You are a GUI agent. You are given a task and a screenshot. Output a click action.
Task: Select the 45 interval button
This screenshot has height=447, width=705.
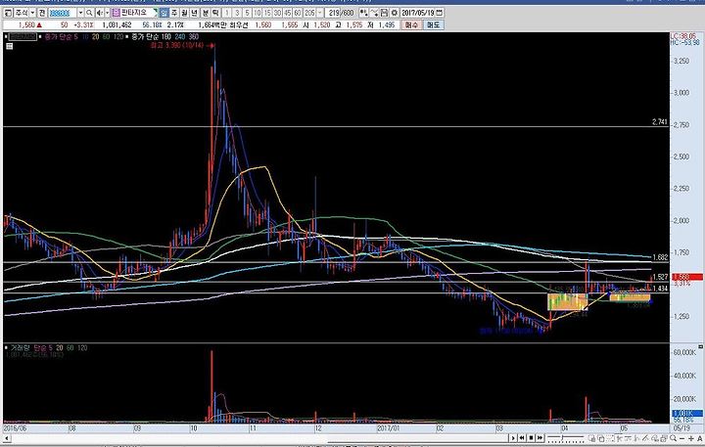point(287,13)
